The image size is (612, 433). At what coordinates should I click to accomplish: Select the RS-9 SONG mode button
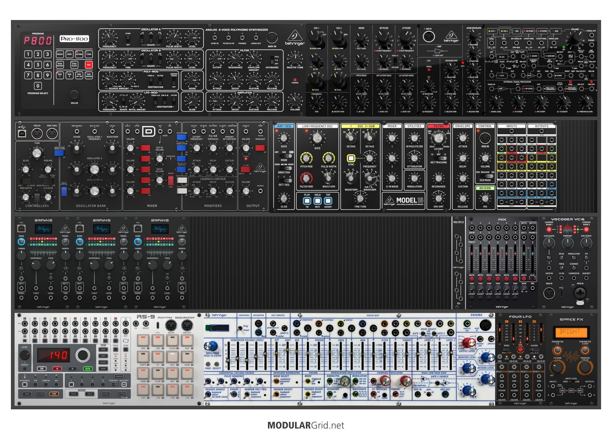pyautogui.click(x=27, y=394)
